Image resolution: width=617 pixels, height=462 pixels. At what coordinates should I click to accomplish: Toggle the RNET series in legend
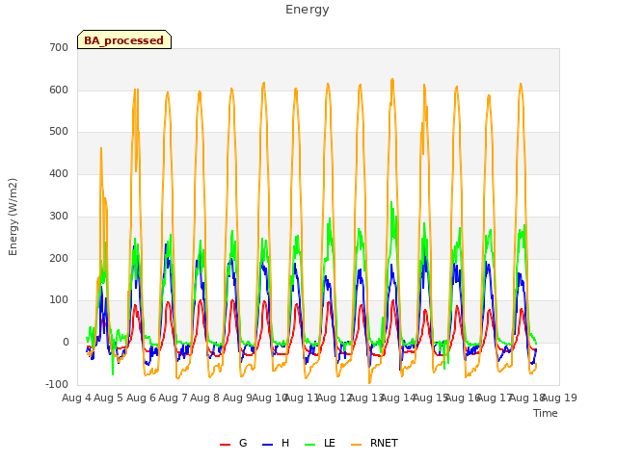tap(374, 443)
